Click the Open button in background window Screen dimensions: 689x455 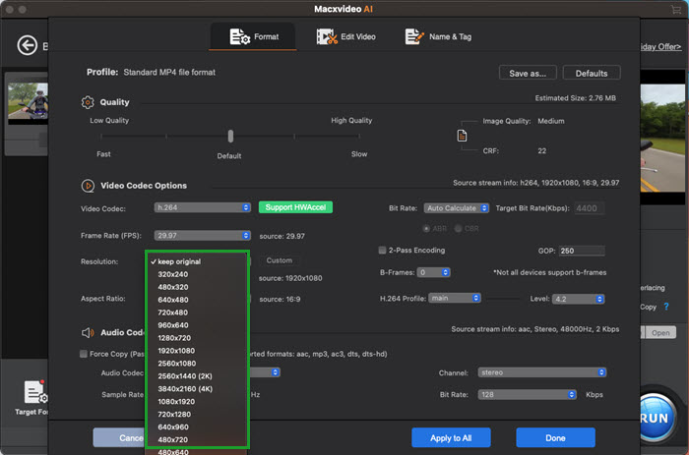[x=660, y=332]
